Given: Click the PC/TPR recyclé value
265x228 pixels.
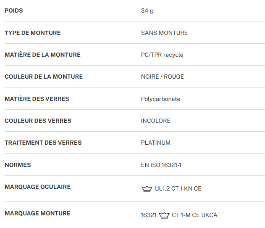Looking at the screenshot, I should point(162,55).
